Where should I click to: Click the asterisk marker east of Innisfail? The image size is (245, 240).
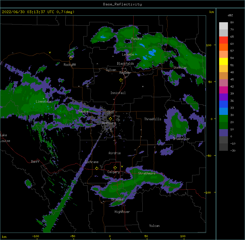coord(143,87)
